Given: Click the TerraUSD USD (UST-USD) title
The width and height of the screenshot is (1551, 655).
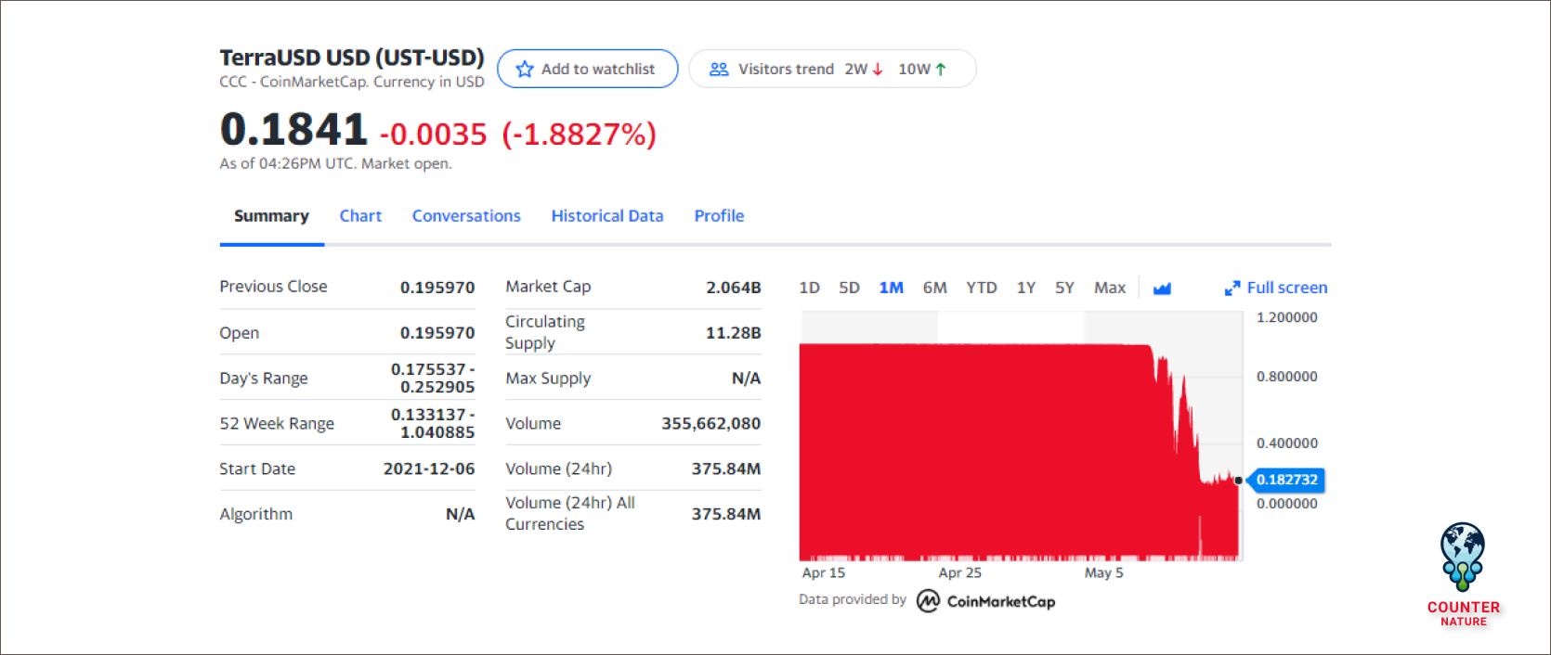Looking at the screenshot, I should click(x=352, y=58).
